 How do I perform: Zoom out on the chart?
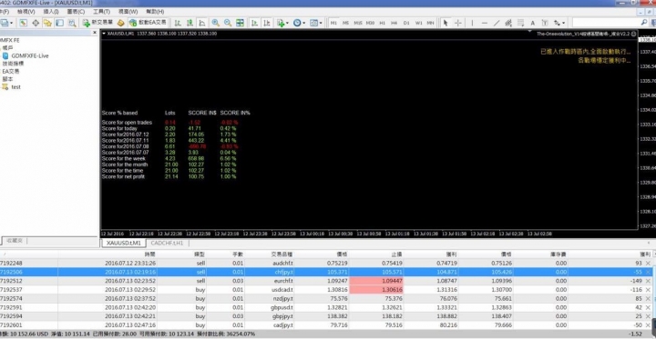pyautogui.click(x=228, y=23)
